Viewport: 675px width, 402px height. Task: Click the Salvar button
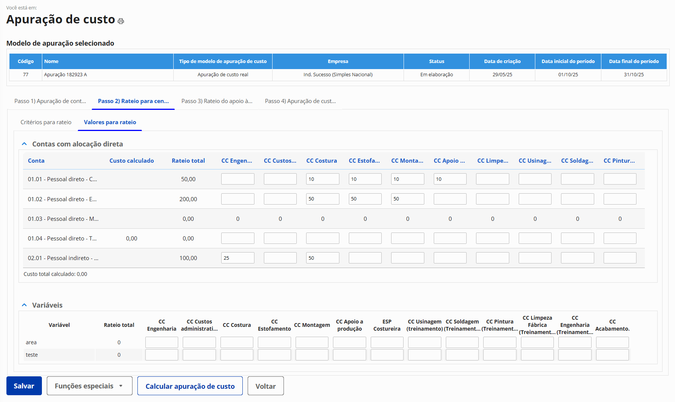(24, 386)
